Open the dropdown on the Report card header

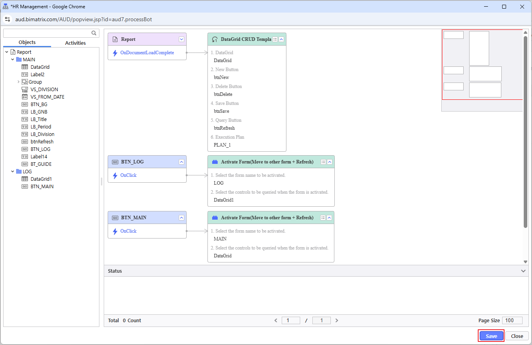point(182,39)
